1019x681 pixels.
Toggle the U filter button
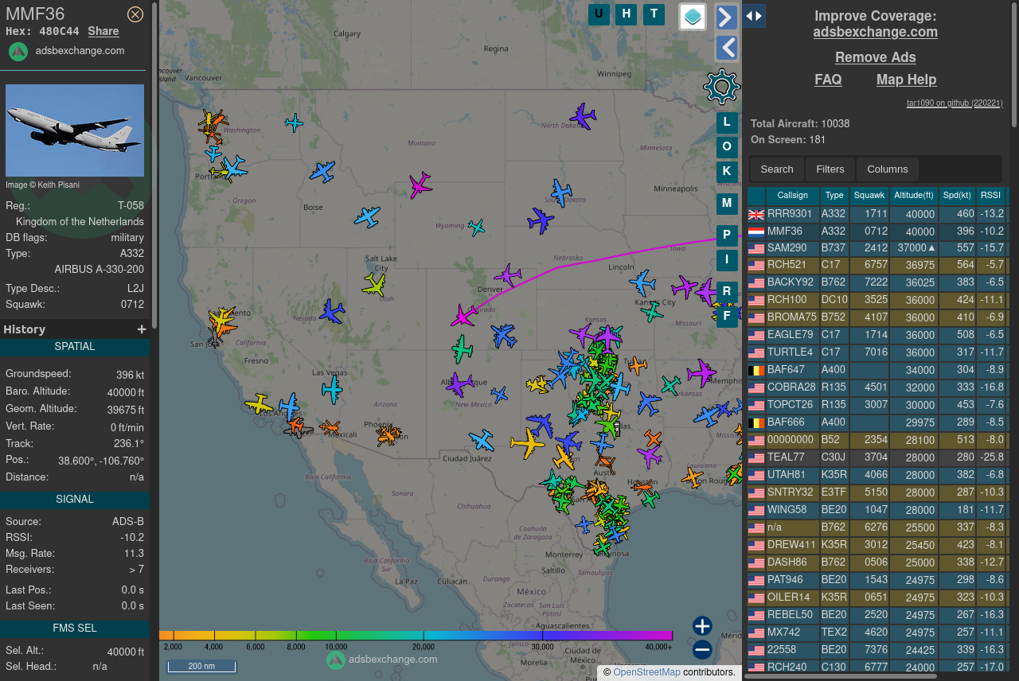point(599,14)
